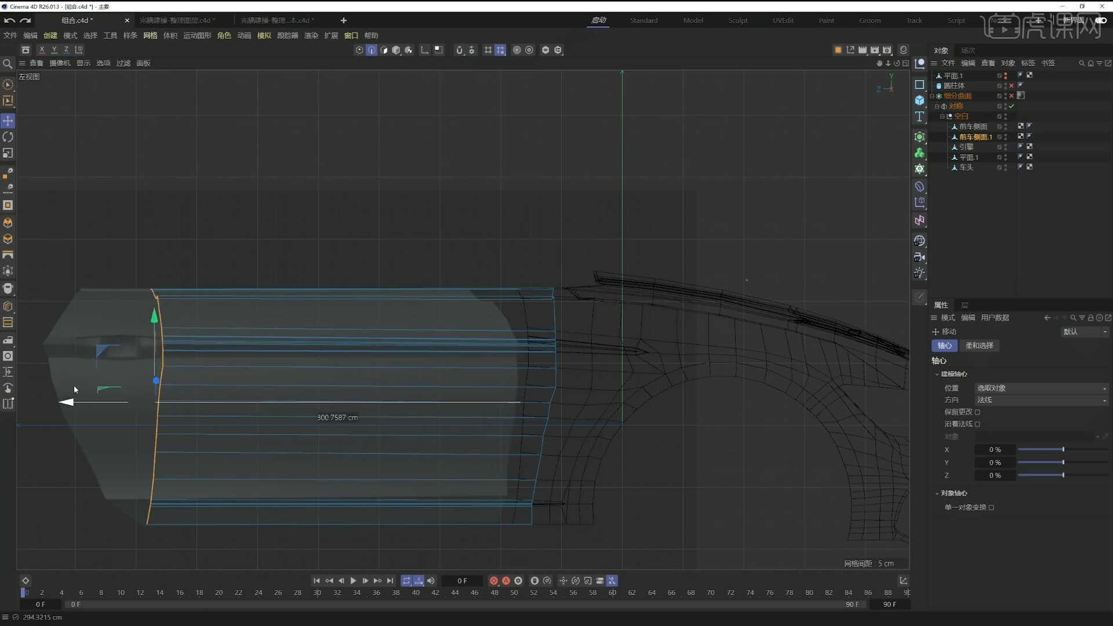
Task: Collapse the 空白 tree node
Action: 942,117
